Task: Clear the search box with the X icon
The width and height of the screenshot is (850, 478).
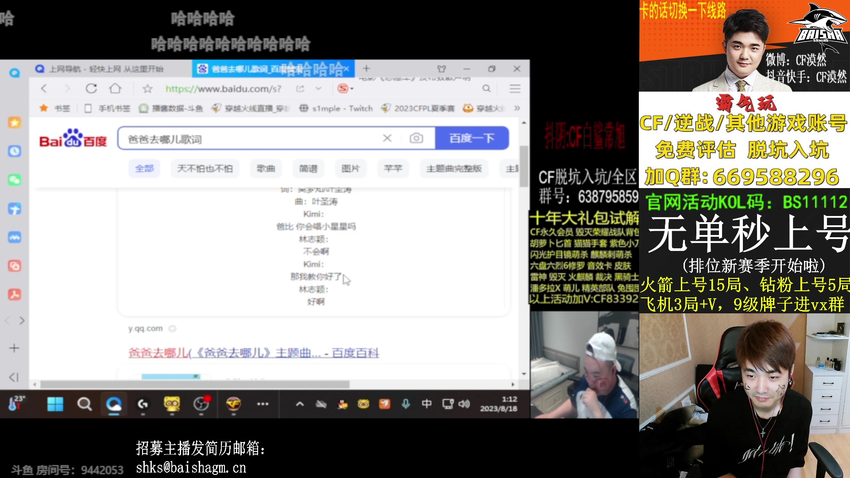Action: click(x=387, y=138)
